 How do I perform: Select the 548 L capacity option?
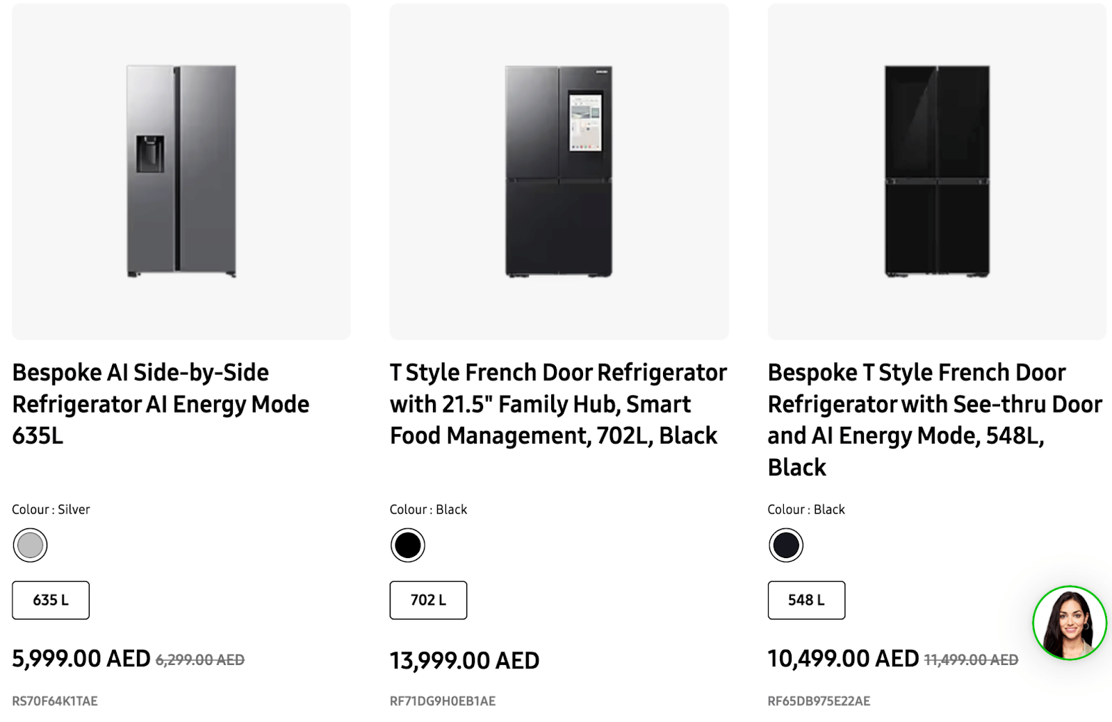click(806, 600)
